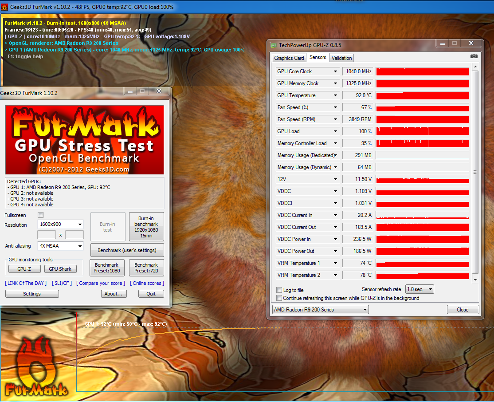Viewport: 494px width, 402px height.
Task: Open the Resolution 1600x900 dropdown
Action: (60, 224)
